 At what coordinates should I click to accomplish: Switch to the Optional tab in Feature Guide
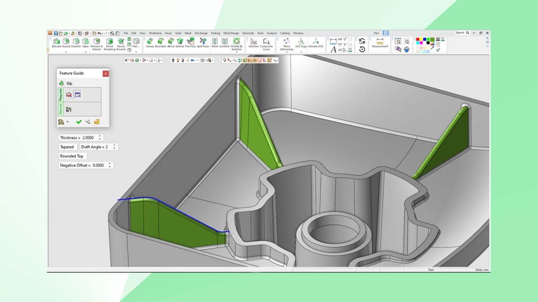tap(60, 107)
